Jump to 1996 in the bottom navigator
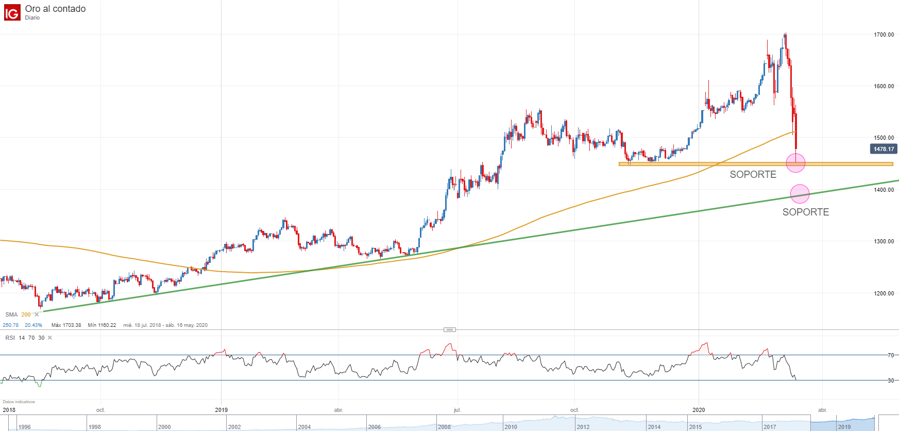 pos(24,427)
